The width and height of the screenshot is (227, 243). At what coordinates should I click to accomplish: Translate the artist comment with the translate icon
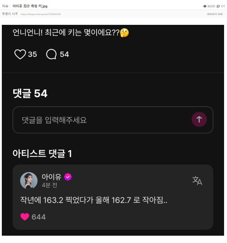coord(197,181)
